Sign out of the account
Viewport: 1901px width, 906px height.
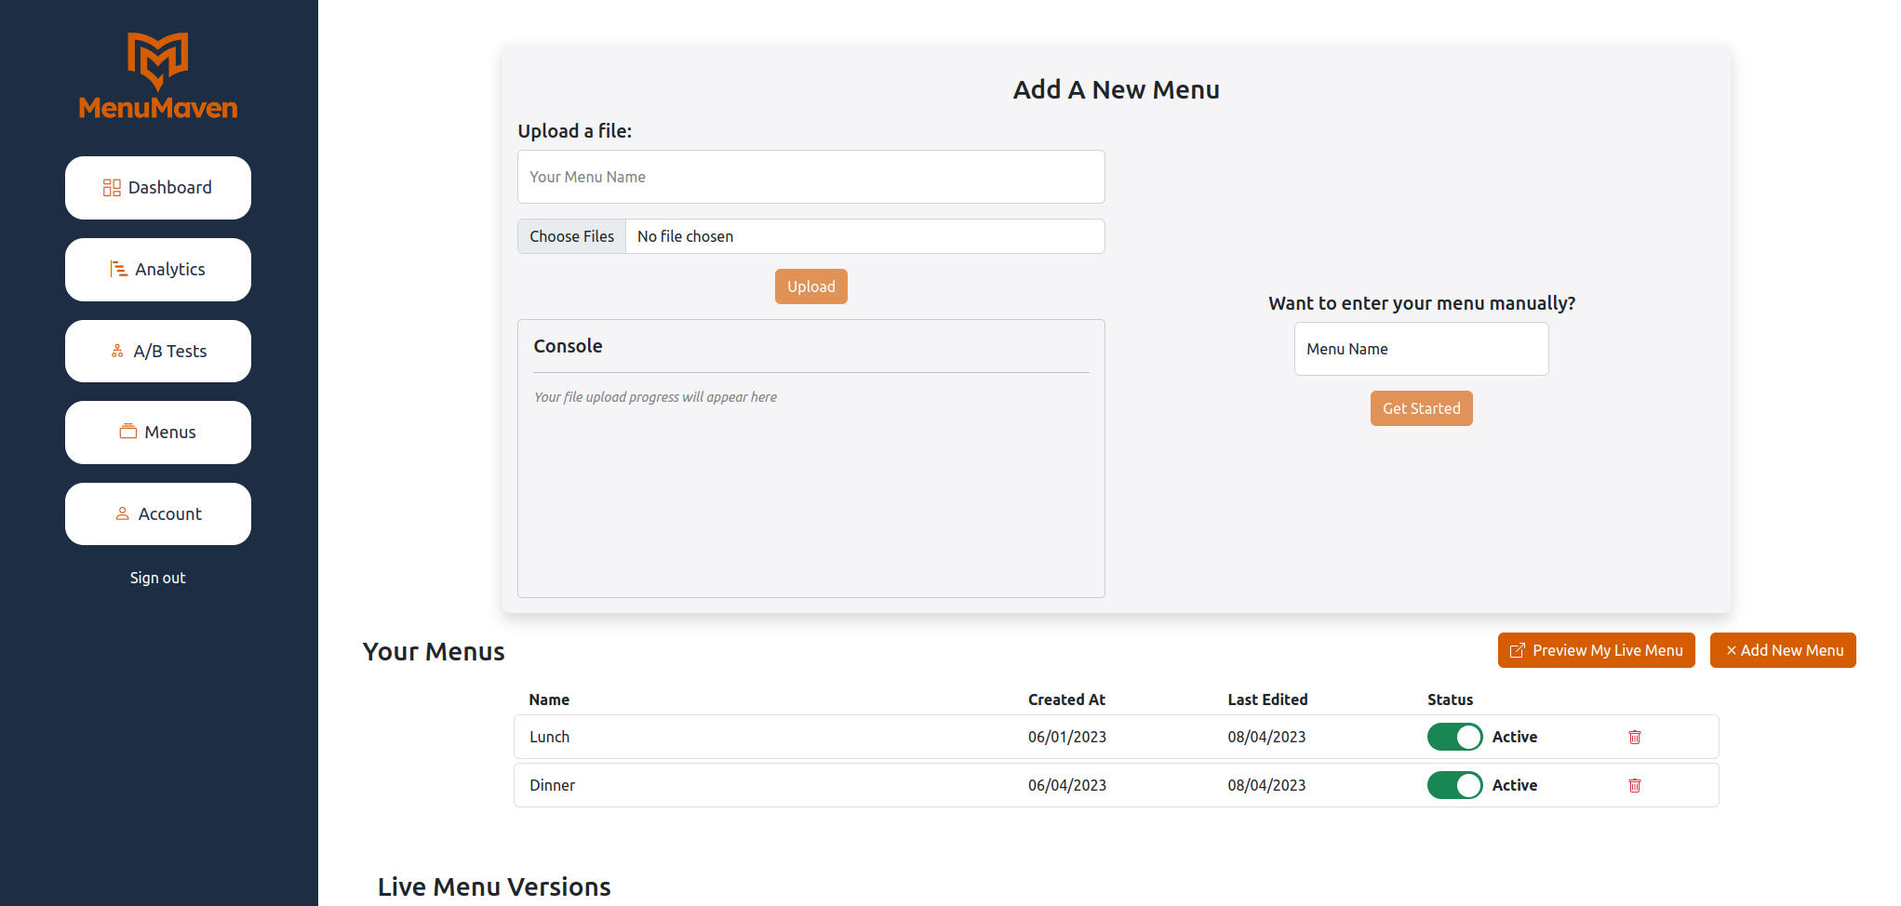pos(157,578)
